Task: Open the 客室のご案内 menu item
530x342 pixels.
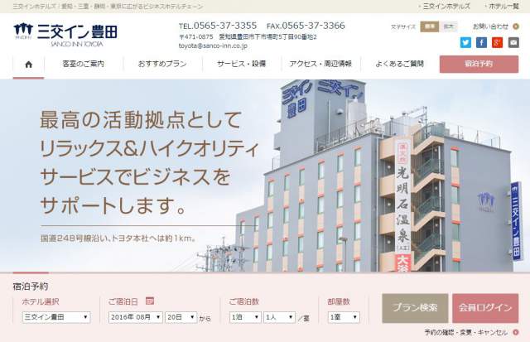Action: point(84,64)
